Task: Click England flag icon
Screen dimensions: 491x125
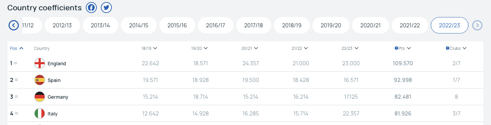Action: pyautogui.click(x=40, y=64)
